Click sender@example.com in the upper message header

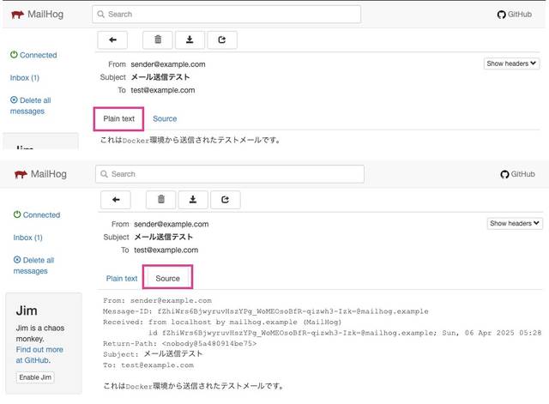168,64
